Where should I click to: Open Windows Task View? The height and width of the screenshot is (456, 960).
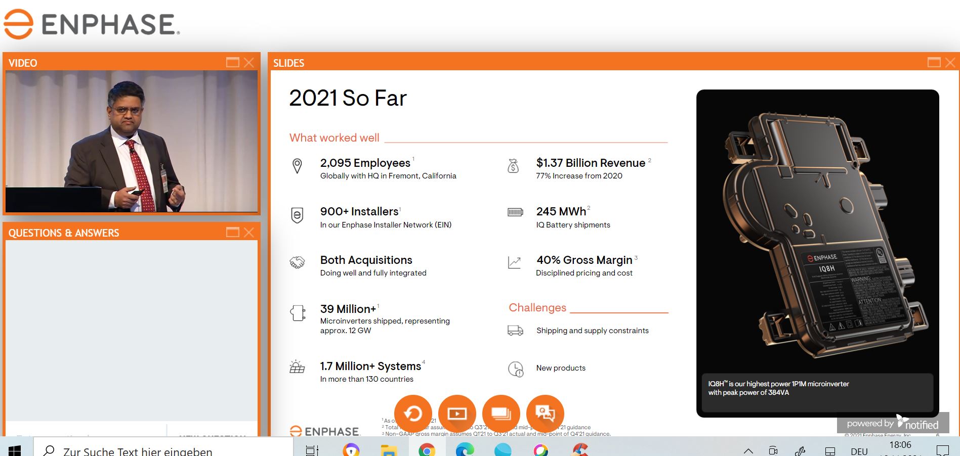[312, 450]
